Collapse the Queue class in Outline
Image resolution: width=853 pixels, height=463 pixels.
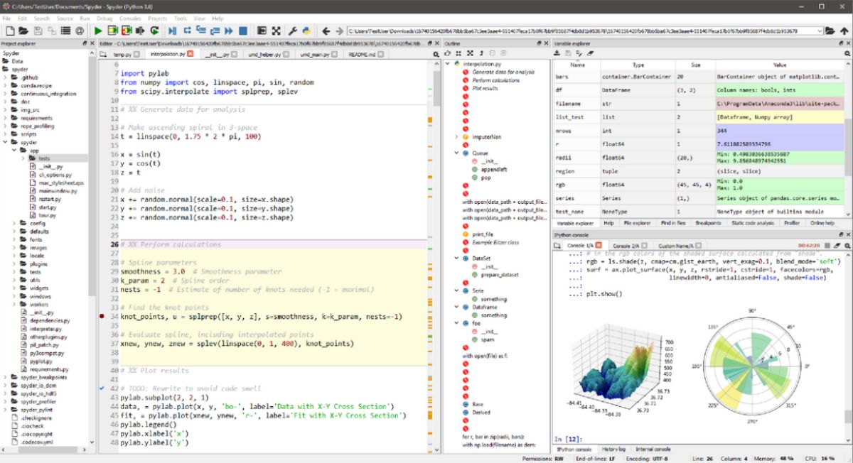[457, 153]
